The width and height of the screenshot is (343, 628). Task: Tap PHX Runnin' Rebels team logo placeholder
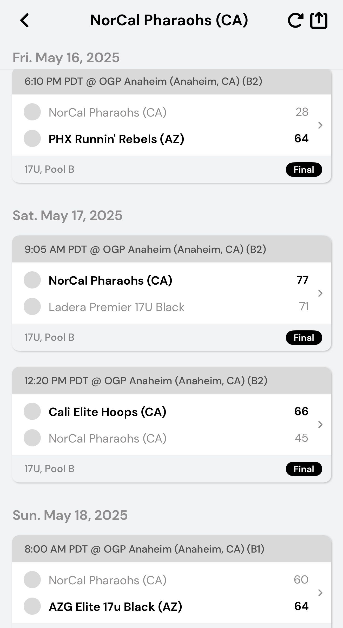coord(32,138)
